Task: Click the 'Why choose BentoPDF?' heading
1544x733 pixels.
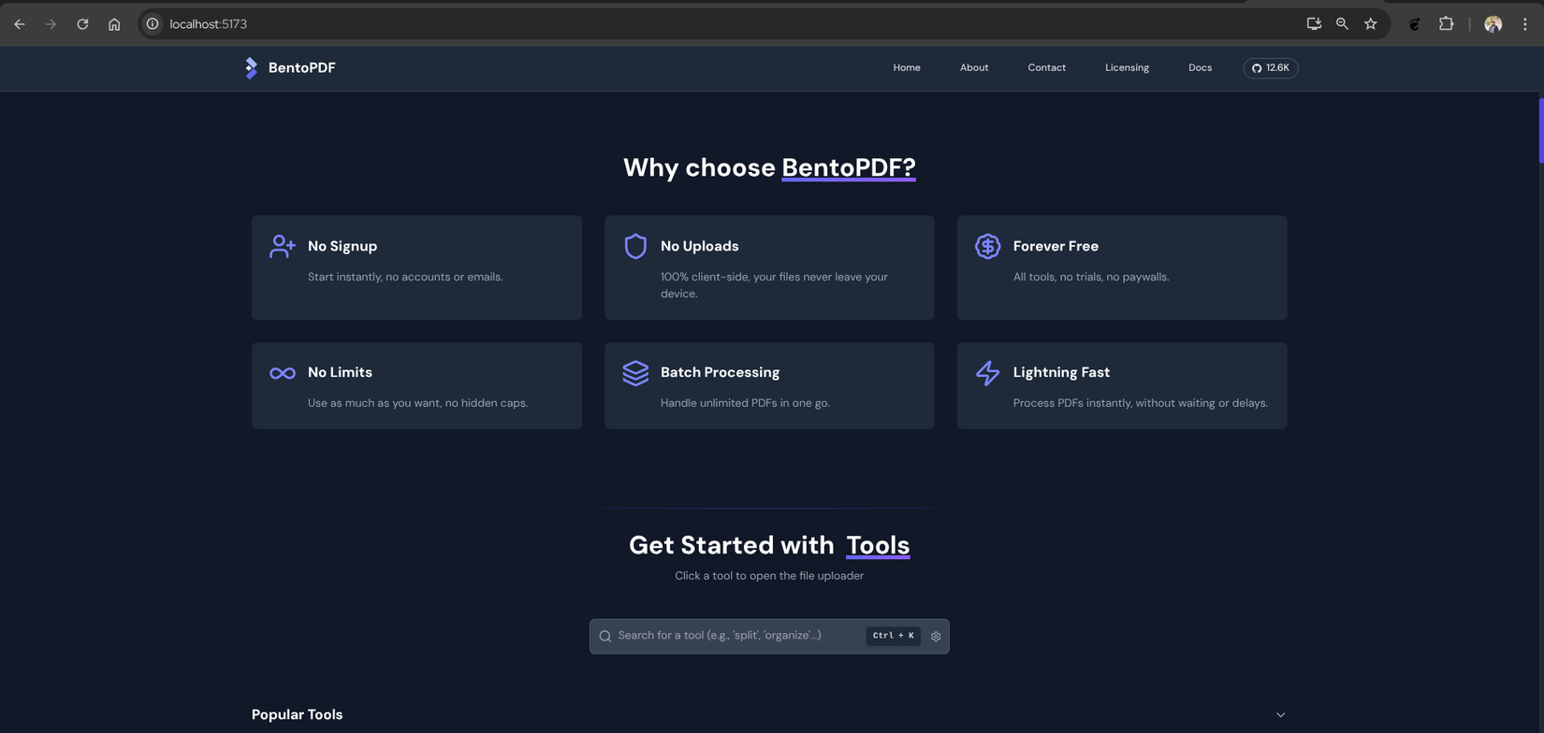Action: [x=769, y=167]
